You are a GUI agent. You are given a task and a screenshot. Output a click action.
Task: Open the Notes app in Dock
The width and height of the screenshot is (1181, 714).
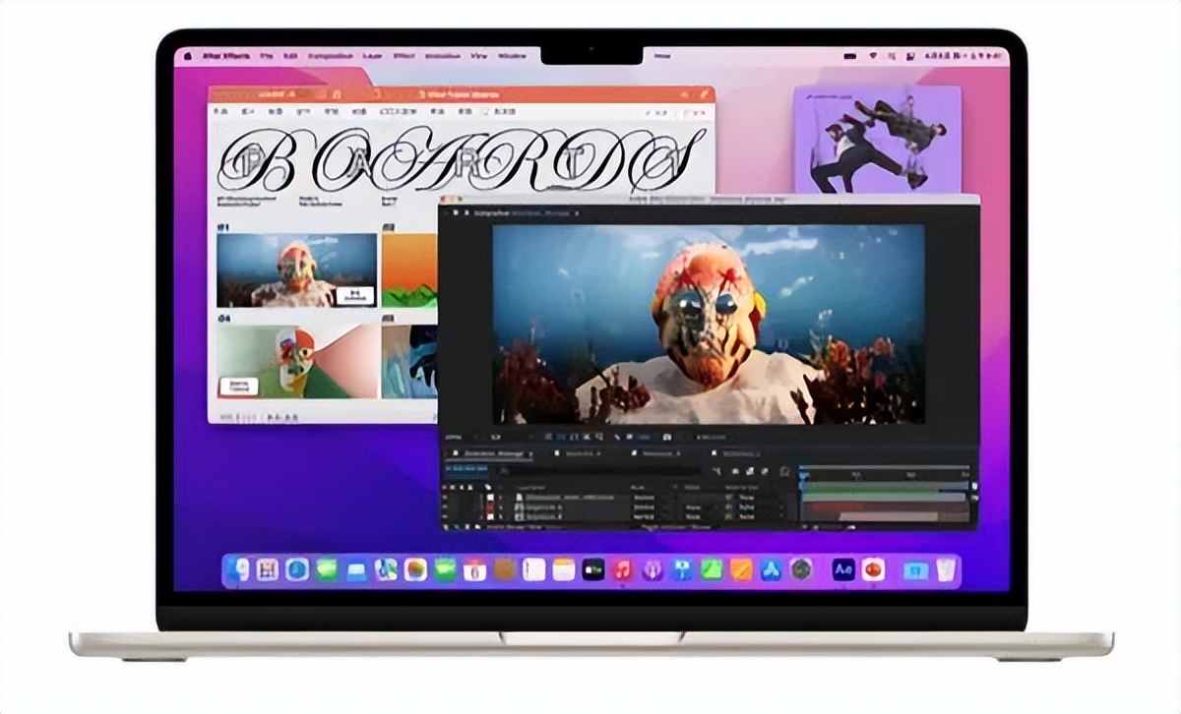(563, 569)
